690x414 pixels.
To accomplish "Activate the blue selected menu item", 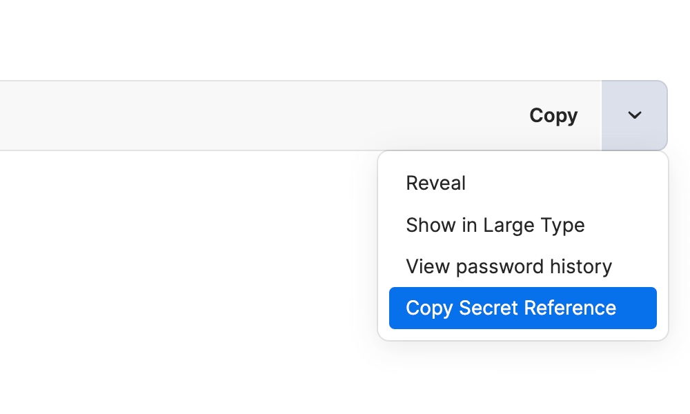I will (522, 308).
